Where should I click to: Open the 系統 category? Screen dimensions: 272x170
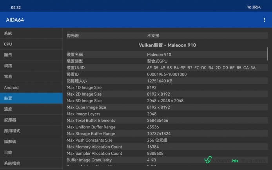click(31, 33)
